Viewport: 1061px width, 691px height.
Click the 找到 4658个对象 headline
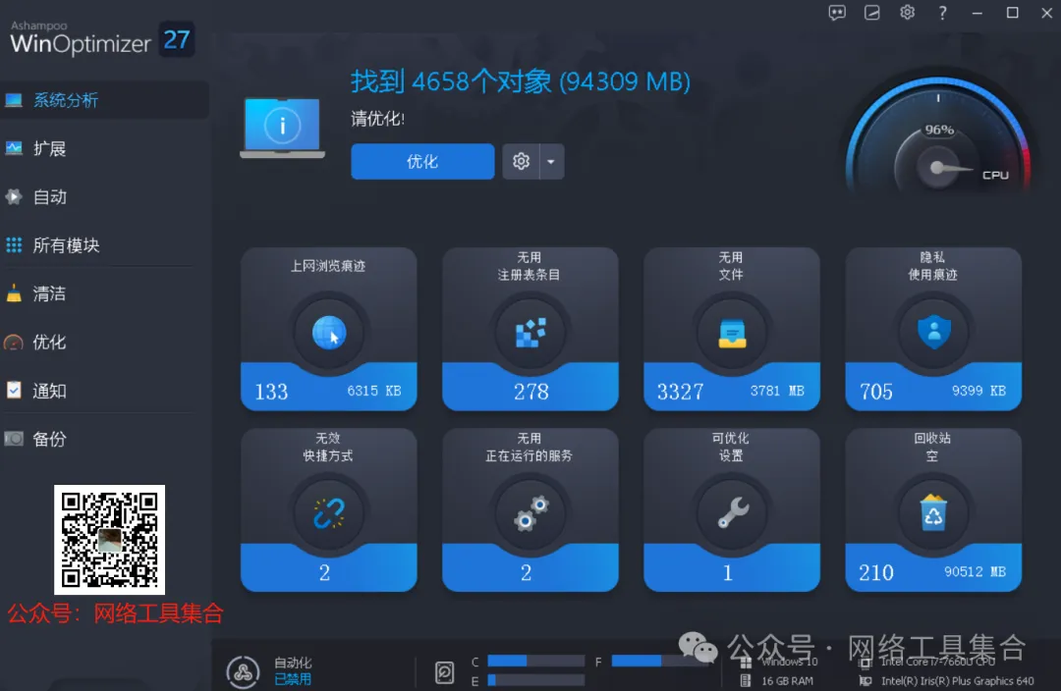[x=521, y=81]
